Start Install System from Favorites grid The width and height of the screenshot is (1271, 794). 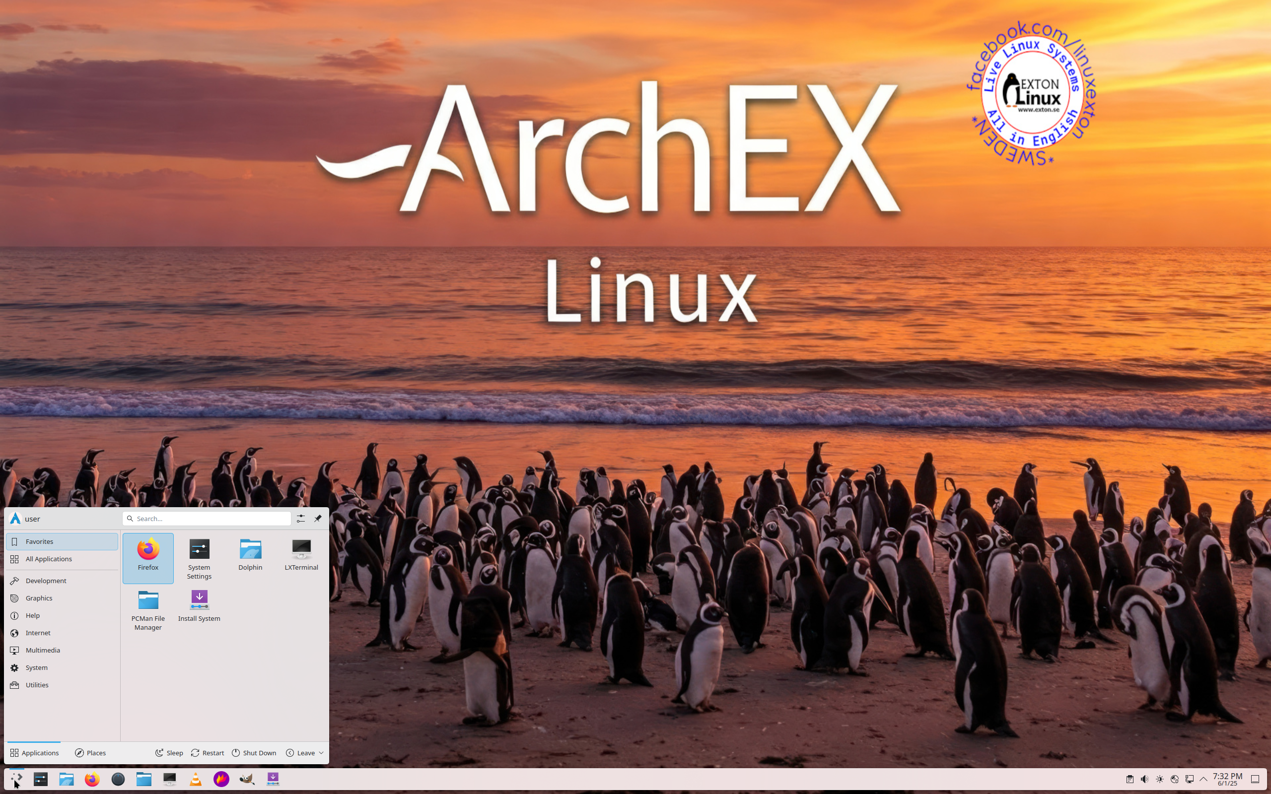(x=199, y=609)
